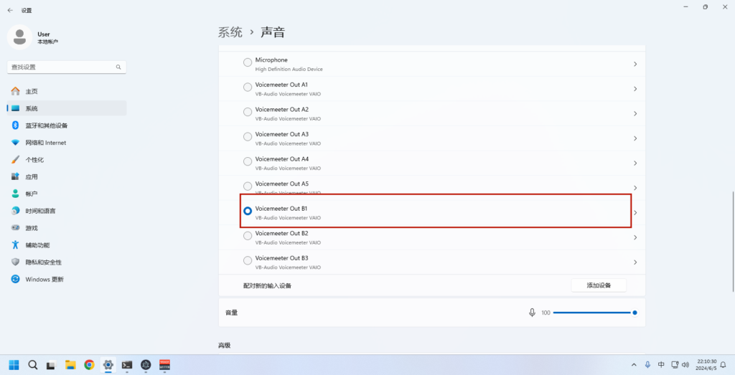This screenshot has height=375, width=735.
Task: Click the Settings gear taskbar icon
Action: click(108, 365)
